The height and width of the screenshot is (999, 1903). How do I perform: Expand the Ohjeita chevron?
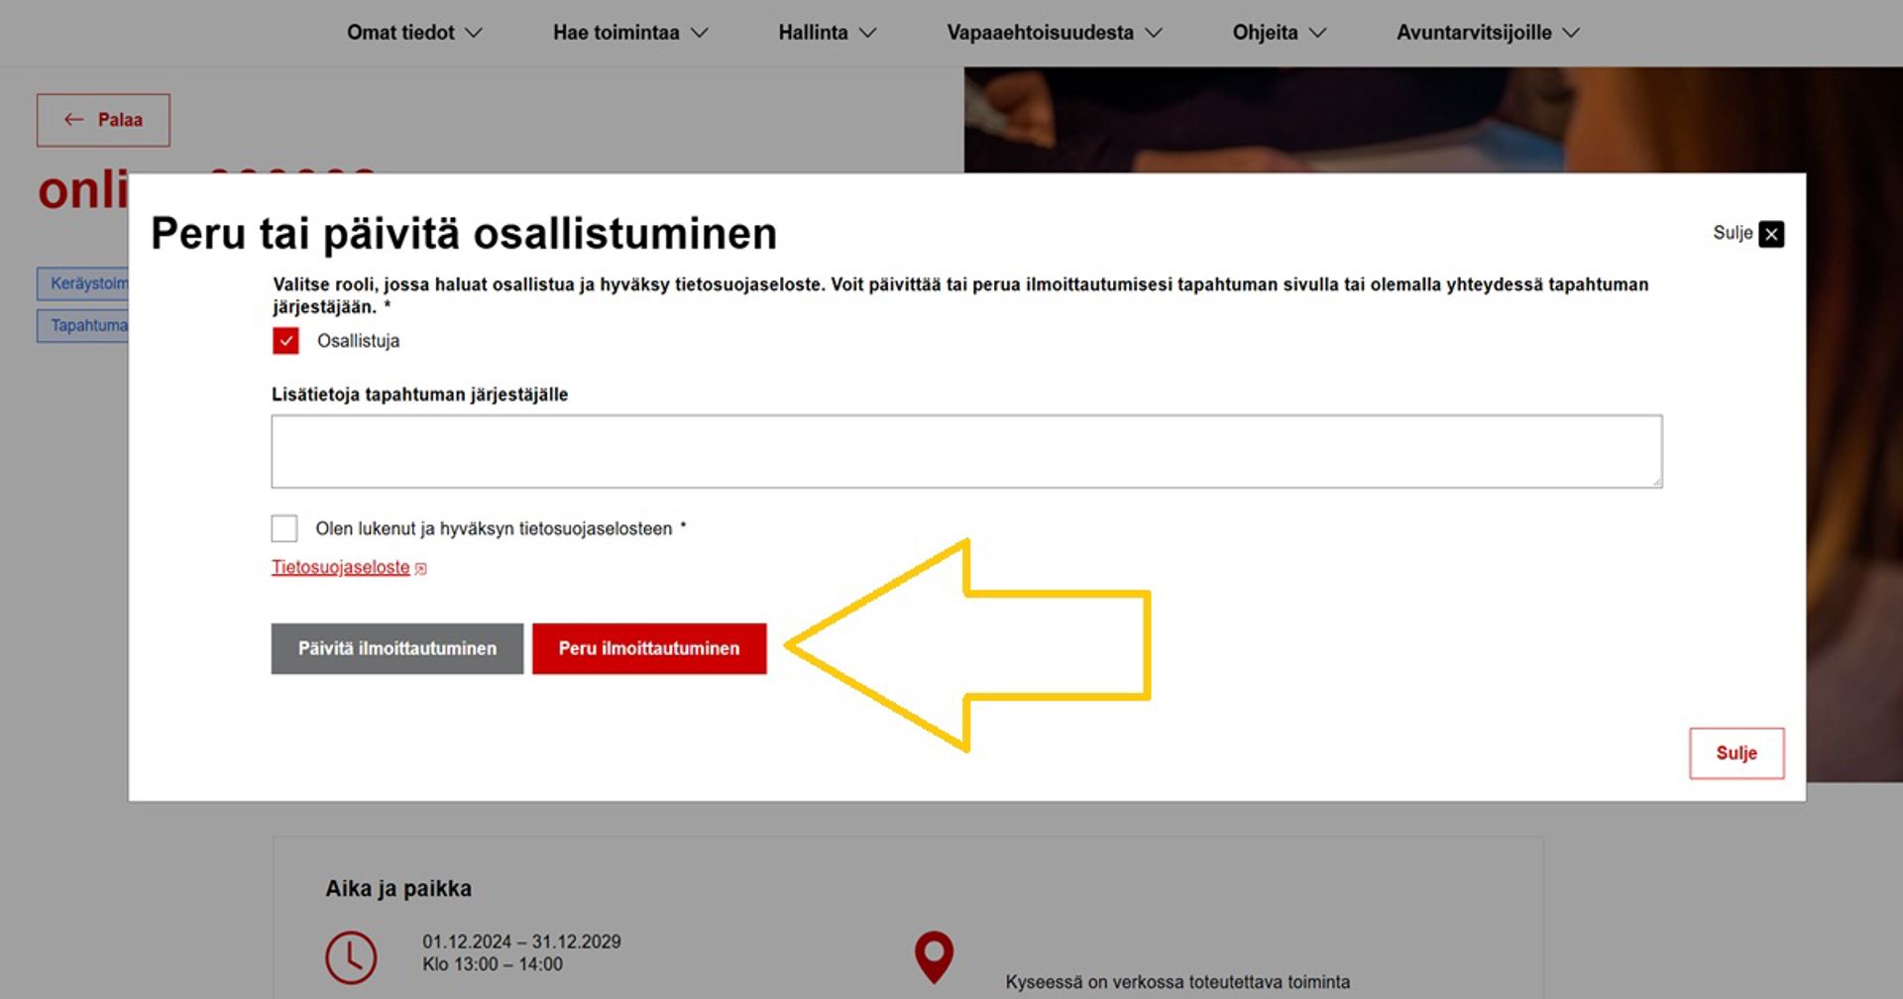(1317, 33)
